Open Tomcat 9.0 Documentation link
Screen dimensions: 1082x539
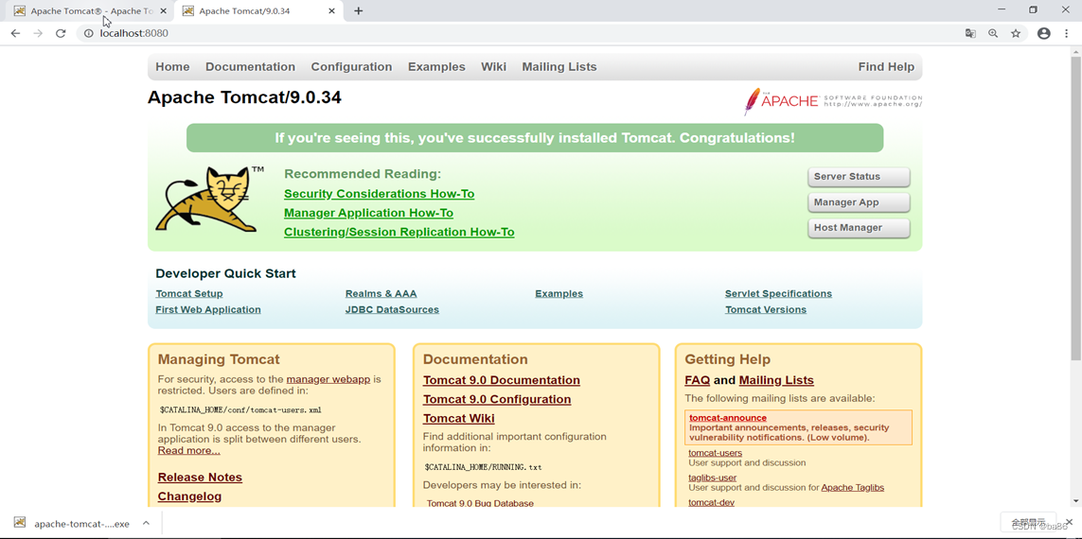click(x=502, y=380)
